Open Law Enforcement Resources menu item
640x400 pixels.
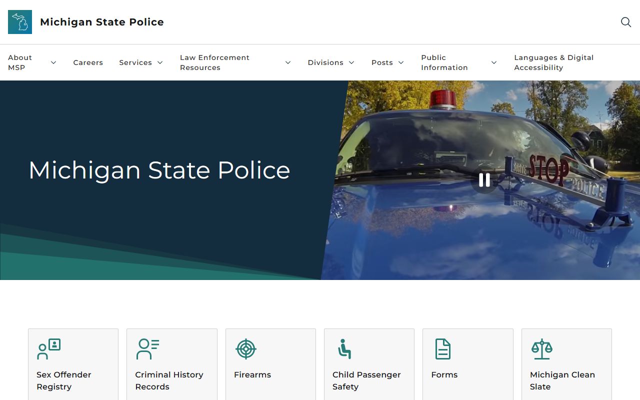click(214, 62)
